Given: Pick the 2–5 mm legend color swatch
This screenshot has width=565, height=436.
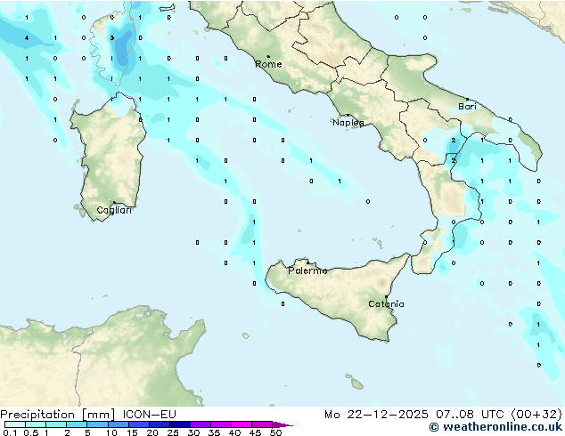Looking at the screenshot, I should (77, 424).
